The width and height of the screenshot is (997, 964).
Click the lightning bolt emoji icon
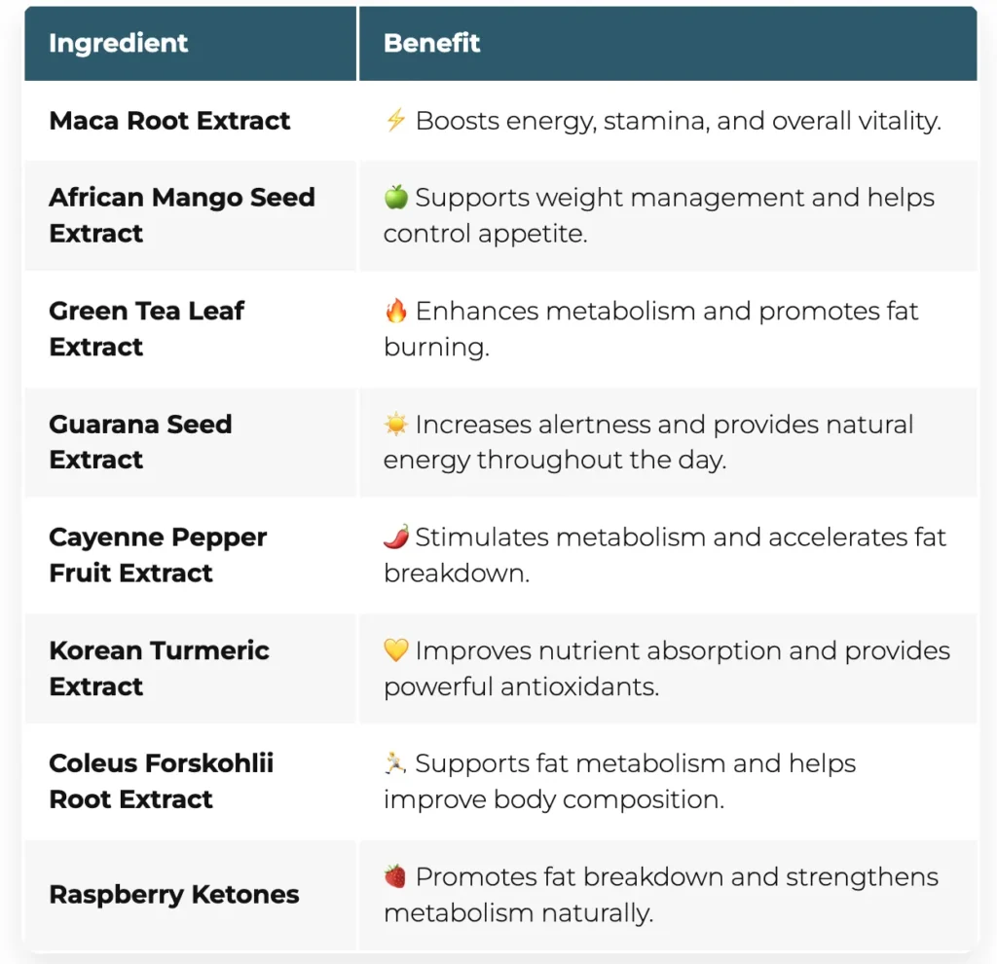395,121
